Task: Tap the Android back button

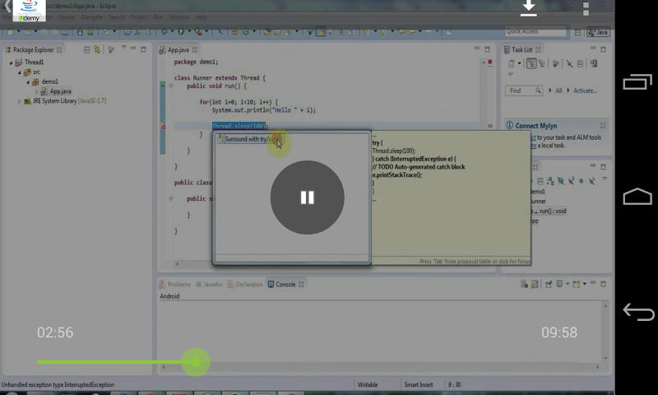Action: click(x=638, y=312)
